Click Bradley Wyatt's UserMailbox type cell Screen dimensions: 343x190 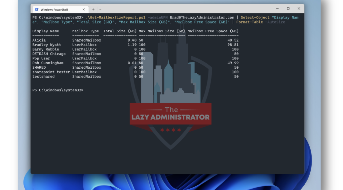tap(85, 45)
